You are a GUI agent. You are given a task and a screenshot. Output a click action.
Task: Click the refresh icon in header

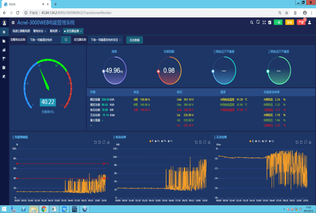[258, 22]
